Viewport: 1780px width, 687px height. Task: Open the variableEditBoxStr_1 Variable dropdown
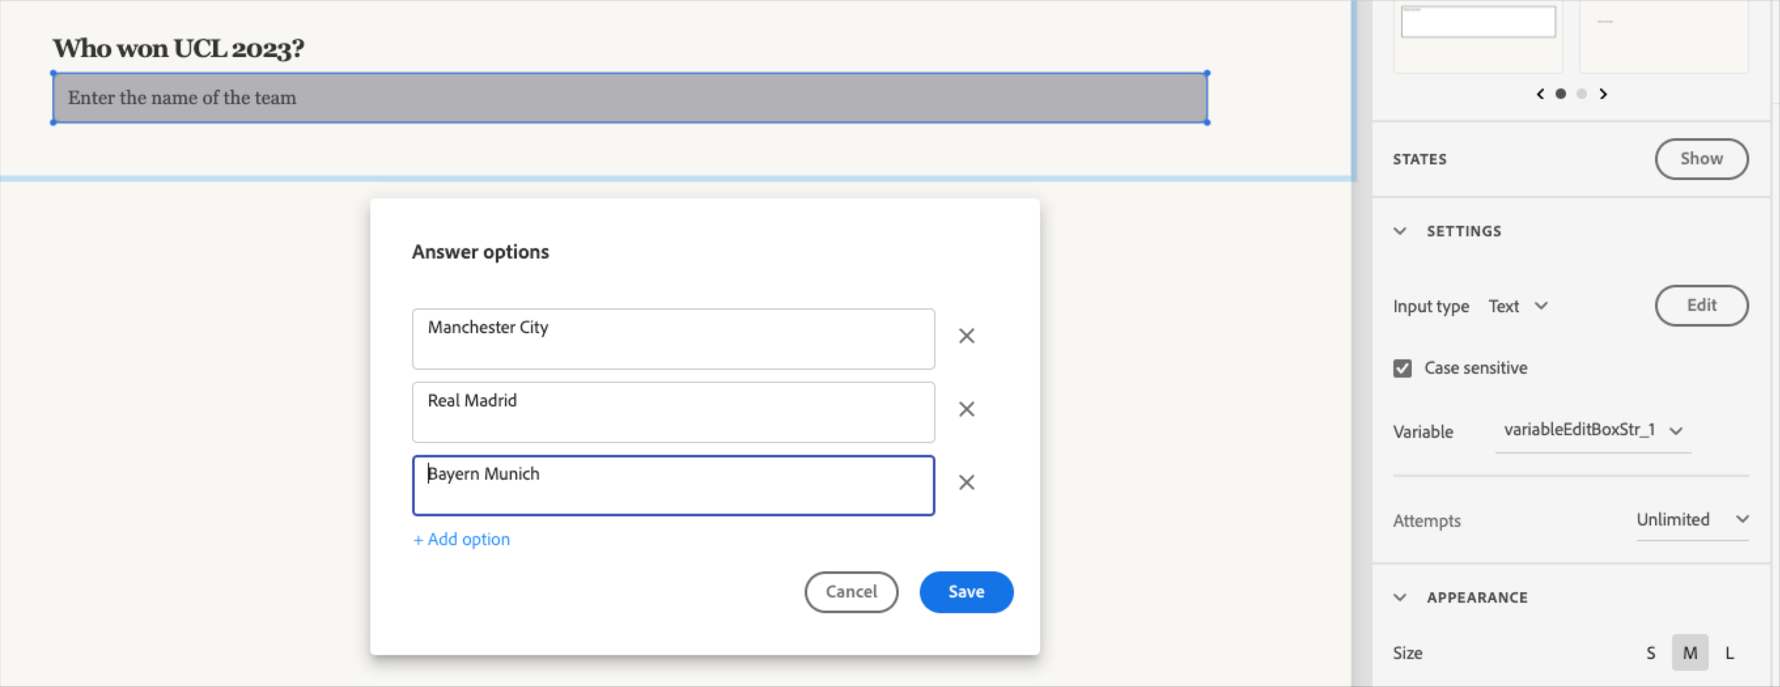click(x=1592, y=430)
